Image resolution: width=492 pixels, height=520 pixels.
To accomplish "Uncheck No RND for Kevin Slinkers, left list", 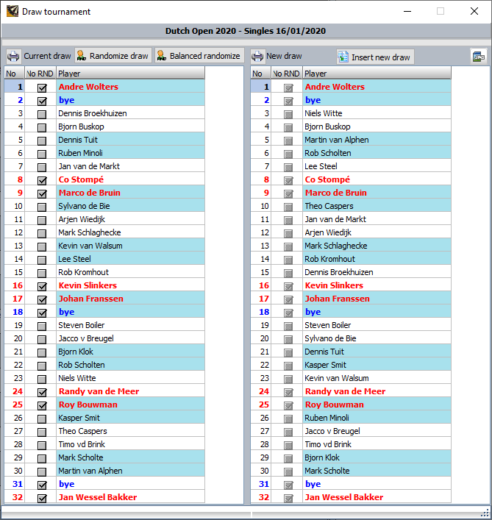I will click(42, 286).
